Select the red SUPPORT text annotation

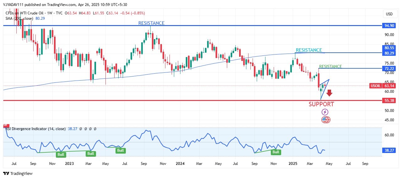click(321, 104)
